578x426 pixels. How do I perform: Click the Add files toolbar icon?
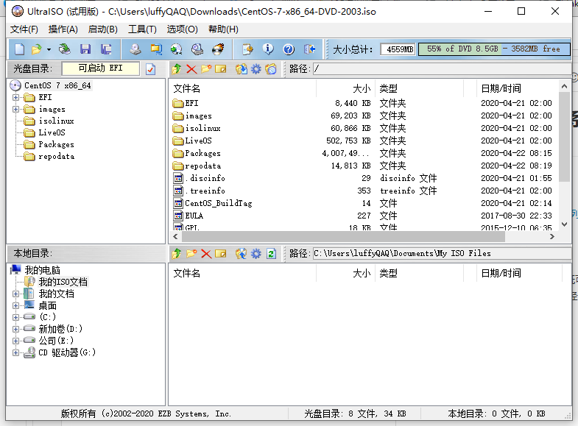point(247,49)
